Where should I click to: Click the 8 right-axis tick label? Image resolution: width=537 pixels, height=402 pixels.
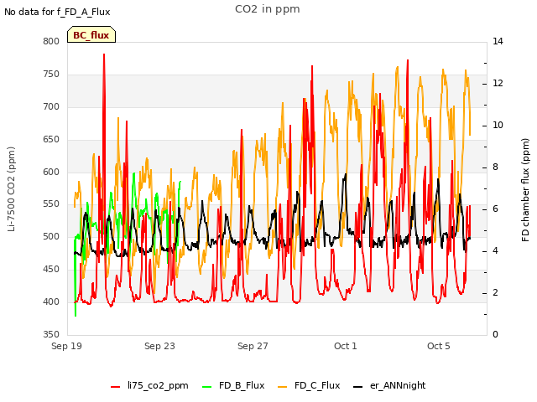496,167
